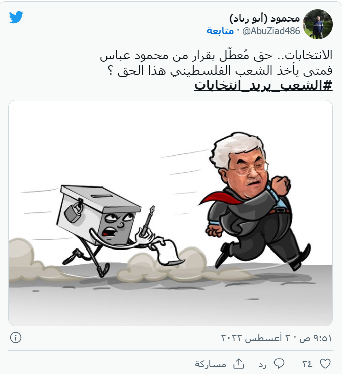Like the tweet with heart icon

click(x=325, y=364)
